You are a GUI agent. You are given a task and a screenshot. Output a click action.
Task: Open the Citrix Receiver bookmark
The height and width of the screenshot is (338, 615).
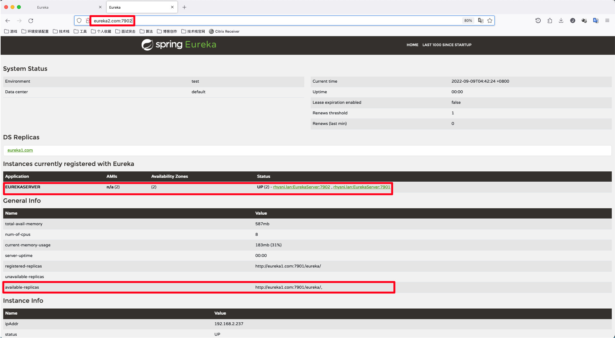tap(224, 31)
